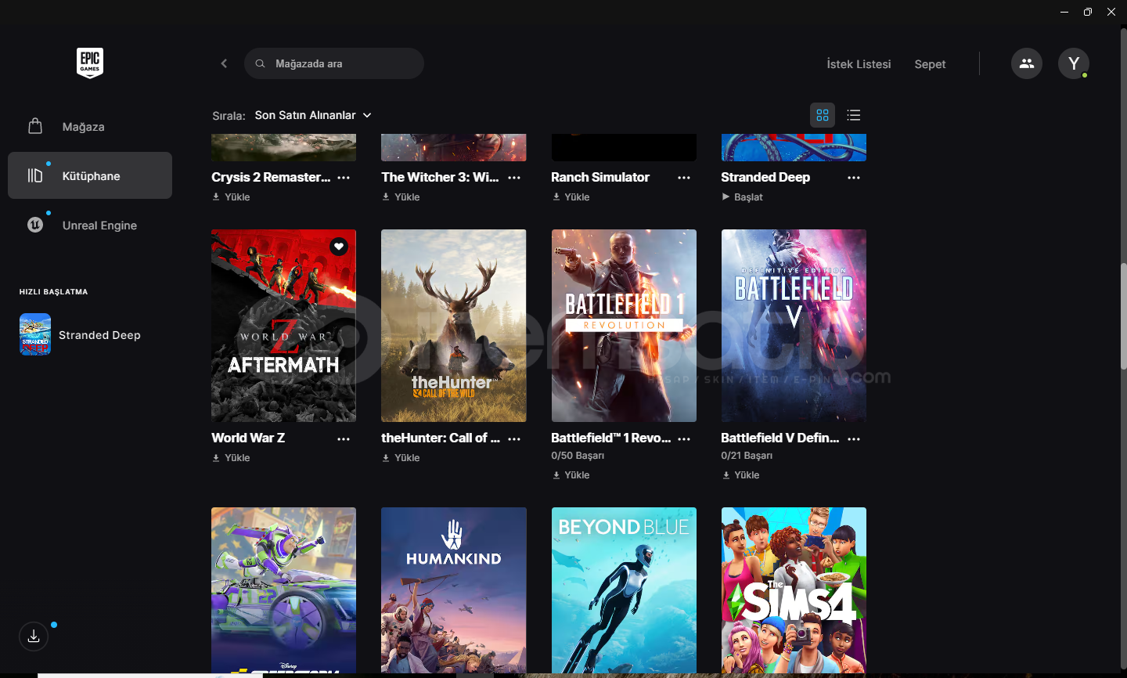Open options menu for Crysis 2 Remastered
The image size is (1127, 678).
point(344,178)
